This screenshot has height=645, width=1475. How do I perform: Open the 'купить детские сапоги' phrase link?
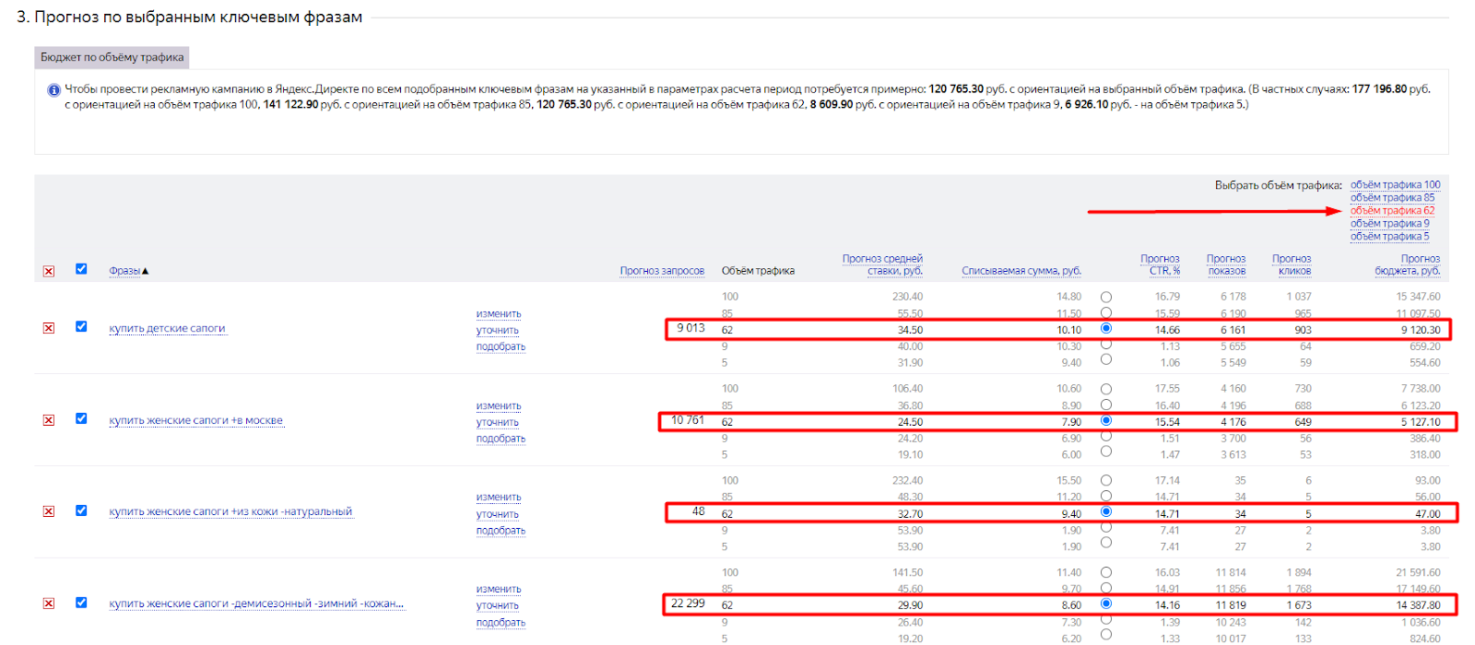167,329
